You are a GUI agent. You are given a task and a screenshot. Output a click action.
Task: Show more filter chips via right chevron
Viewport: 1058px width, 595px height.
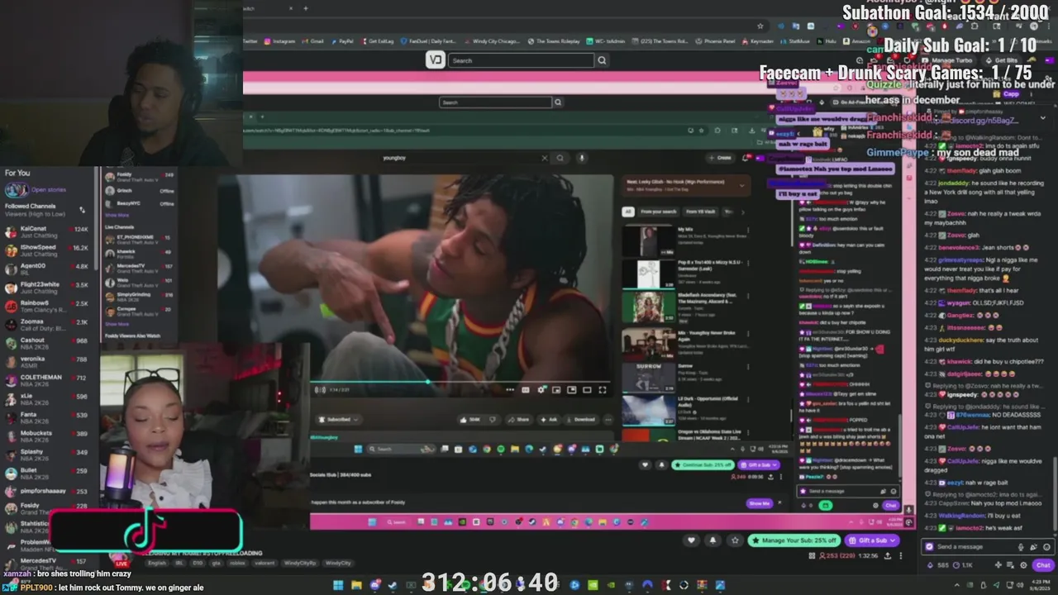(742, 212)
